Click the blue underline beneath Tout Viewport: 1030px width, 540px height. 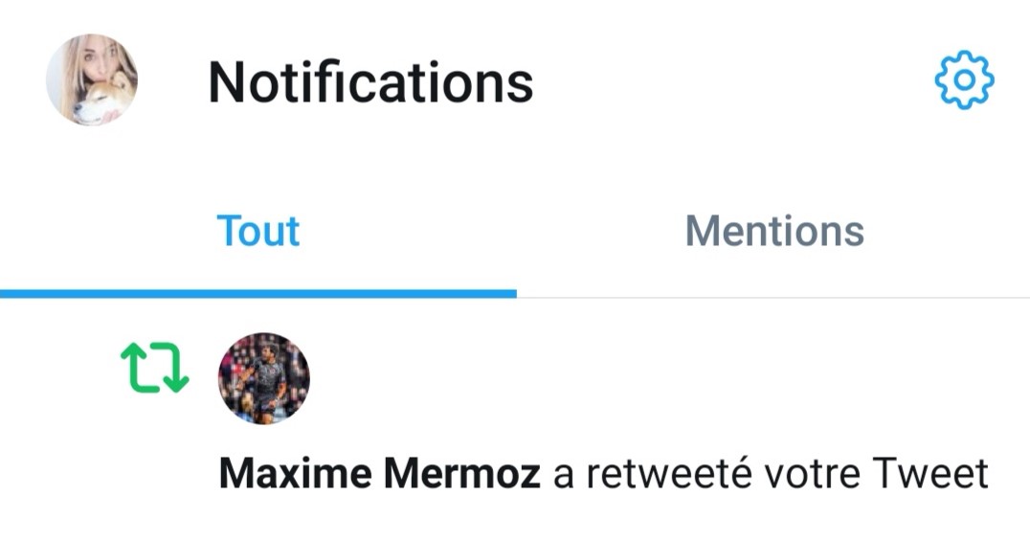pyautogui.click(x=258, y=294)
